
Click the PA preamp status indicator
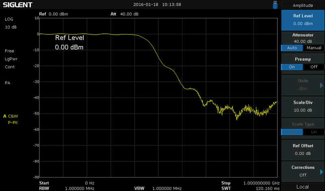point(7,83)
